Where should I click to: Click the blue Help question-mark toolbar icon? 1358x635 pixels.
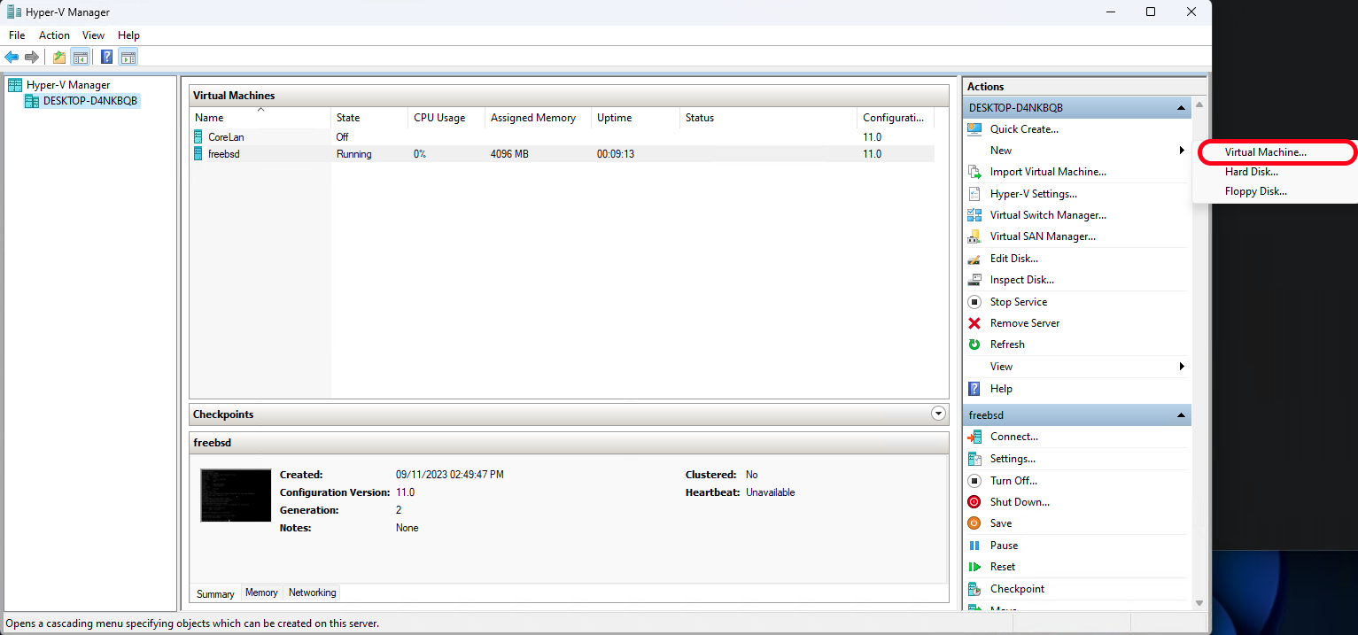click(107, 58)
